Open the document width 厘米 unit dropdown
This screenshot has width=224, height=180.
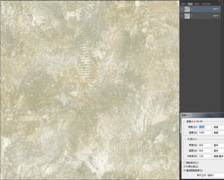click(218, 145)
